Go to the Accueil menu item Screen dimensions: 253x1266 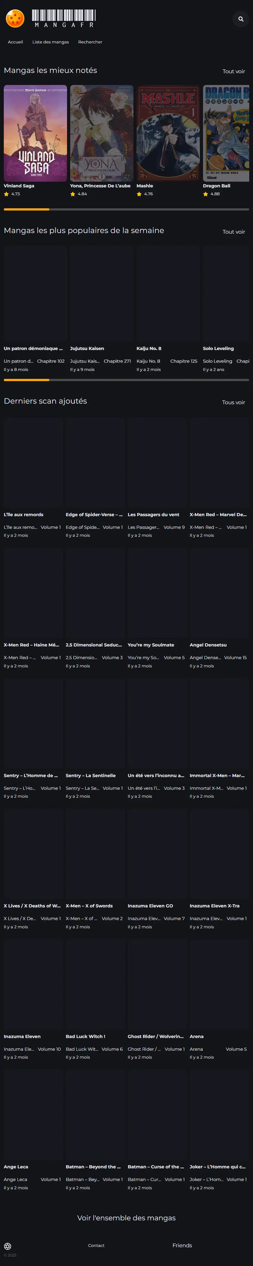pyautogui.click(x=15, y=42)
